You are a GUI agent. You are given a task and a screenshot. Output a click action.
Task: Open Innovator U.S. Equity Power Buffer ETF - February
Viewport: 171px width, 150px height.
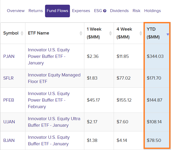click(x=49, y=100)
